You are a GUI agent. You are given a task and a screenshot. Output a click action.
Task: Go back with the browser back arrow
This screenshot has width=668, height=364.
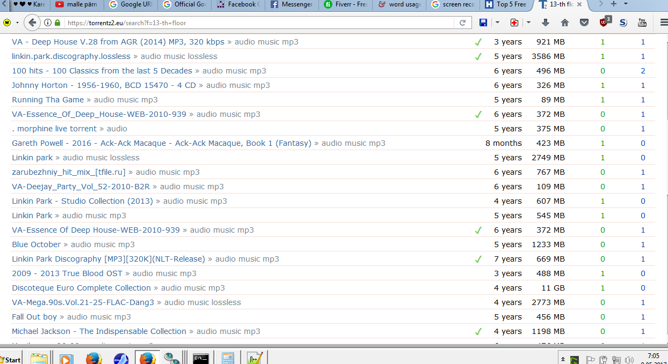click(32, 23)
